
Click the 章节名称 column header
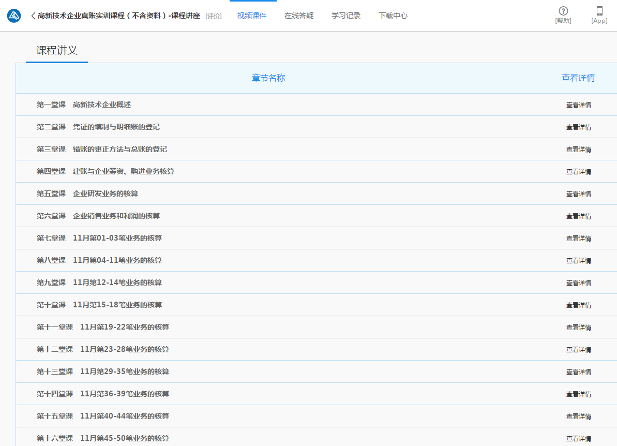[268, 78]
